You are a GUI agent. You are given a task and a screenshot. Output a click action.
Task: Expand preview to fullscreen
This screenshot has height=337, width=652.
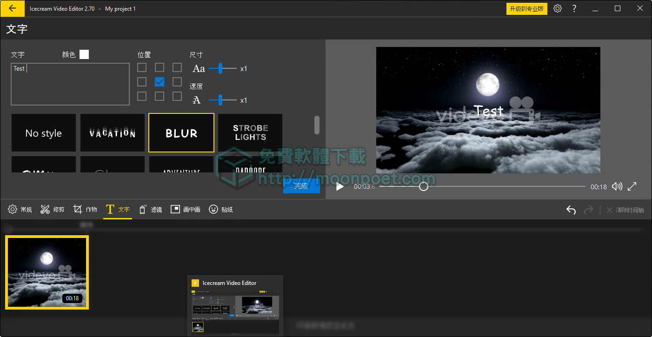(x=632, y=186)
